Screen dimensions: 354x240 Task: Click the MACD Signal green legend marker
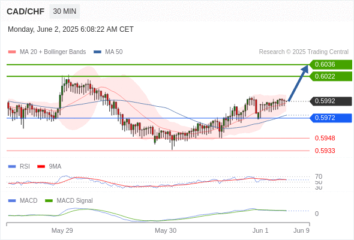click(x=49, y=200)
